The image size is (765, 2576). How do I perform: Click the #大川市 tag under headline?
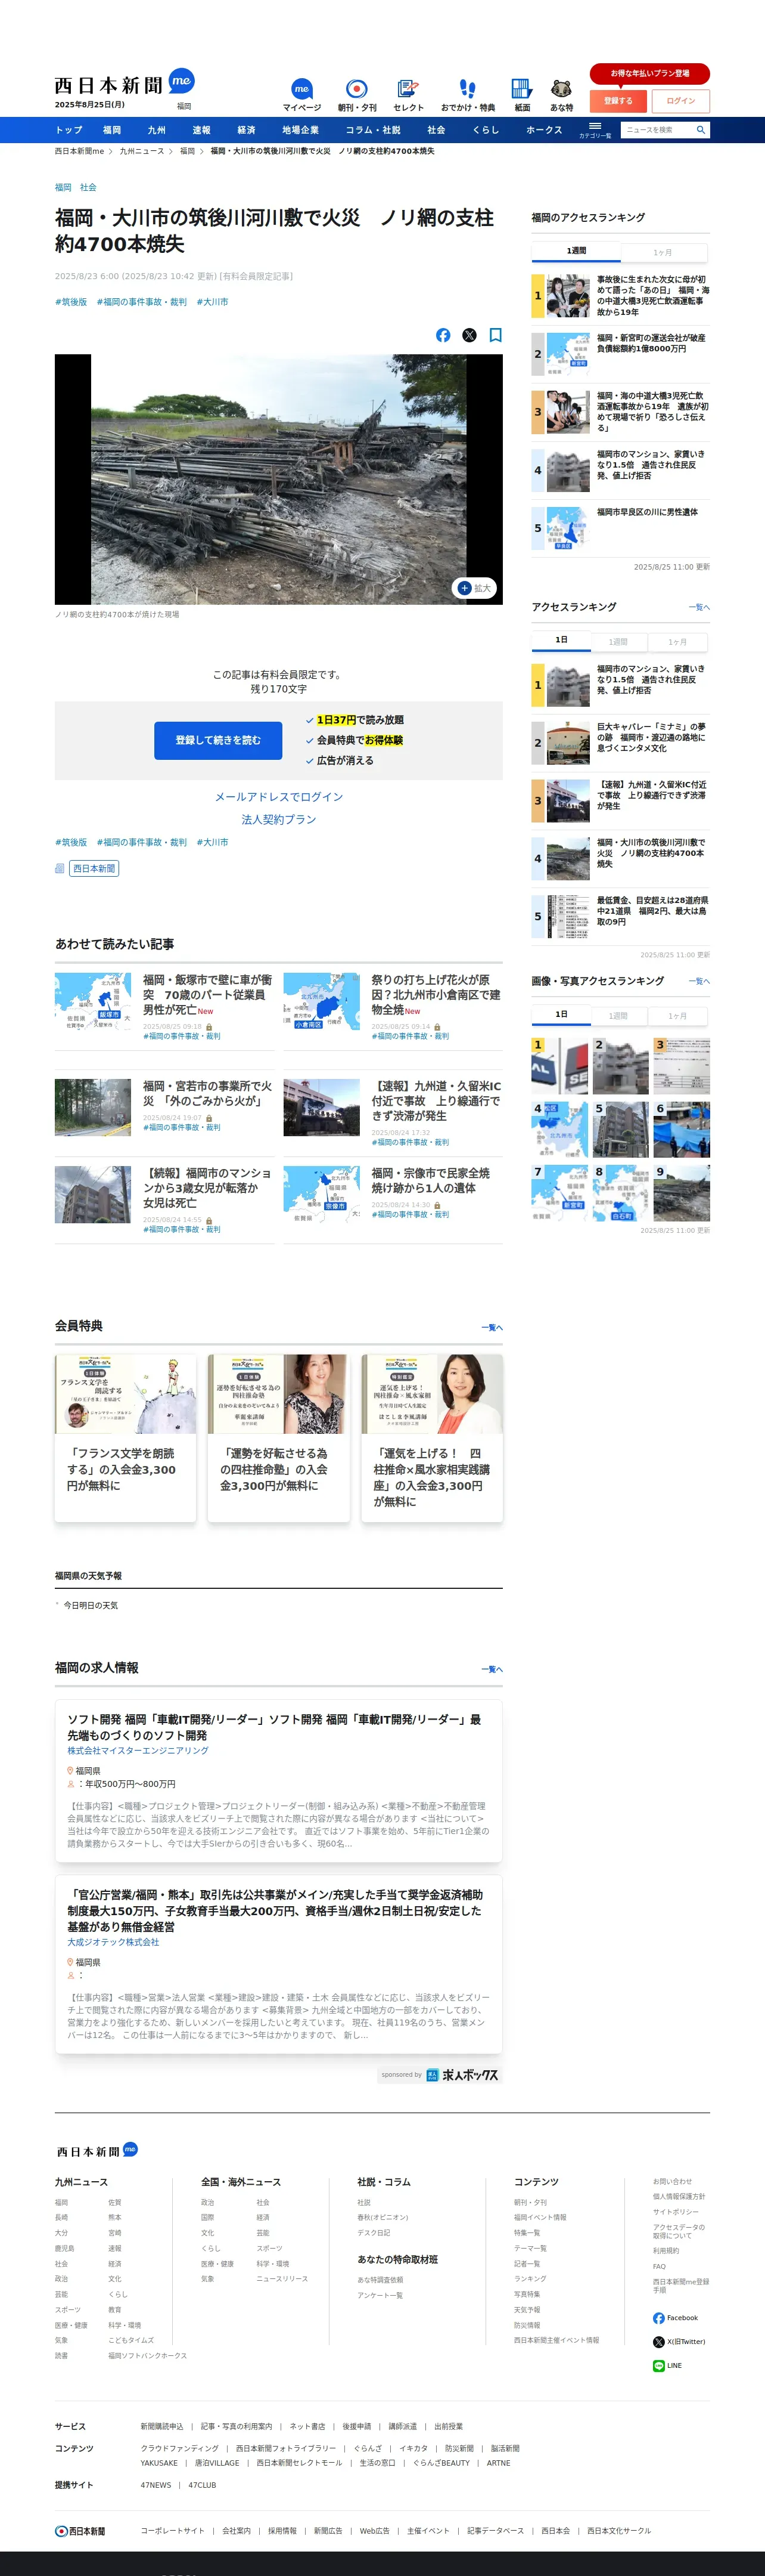point(212,302)
